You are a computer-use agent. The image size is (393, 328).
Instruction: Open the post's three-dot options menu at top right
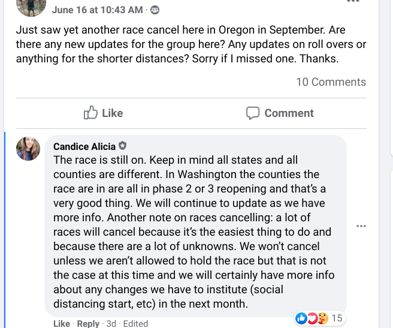(x=353, y=2)
